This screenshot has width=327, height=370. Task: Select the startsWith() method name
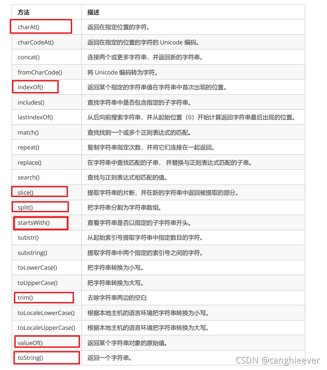tap(34, 222)
